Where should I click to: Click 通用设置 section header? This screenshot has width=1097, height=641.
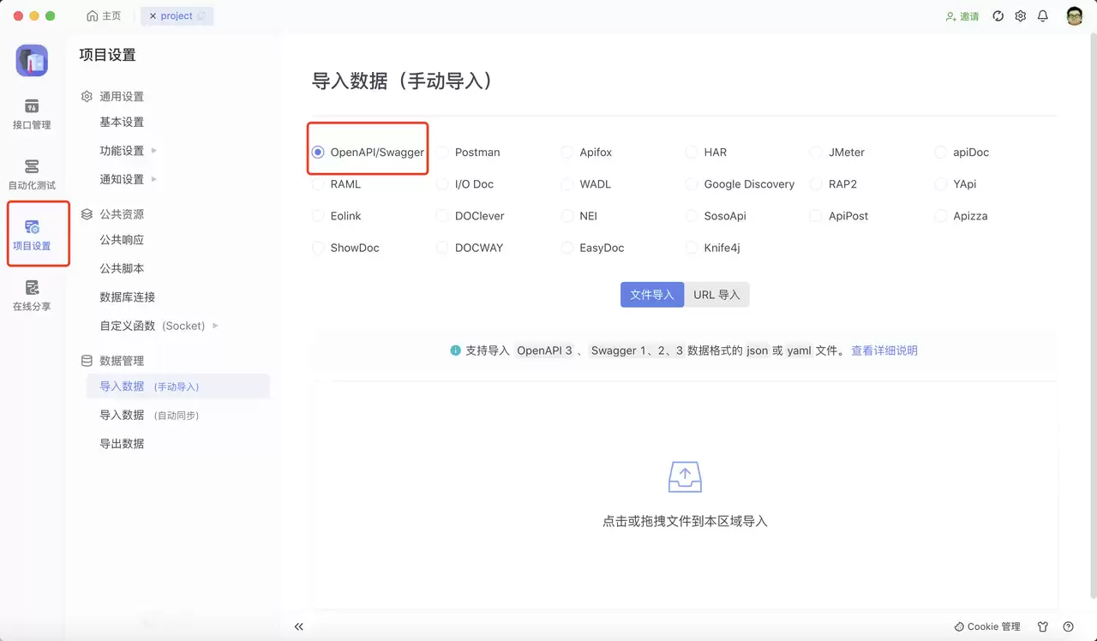click(112, 97)
